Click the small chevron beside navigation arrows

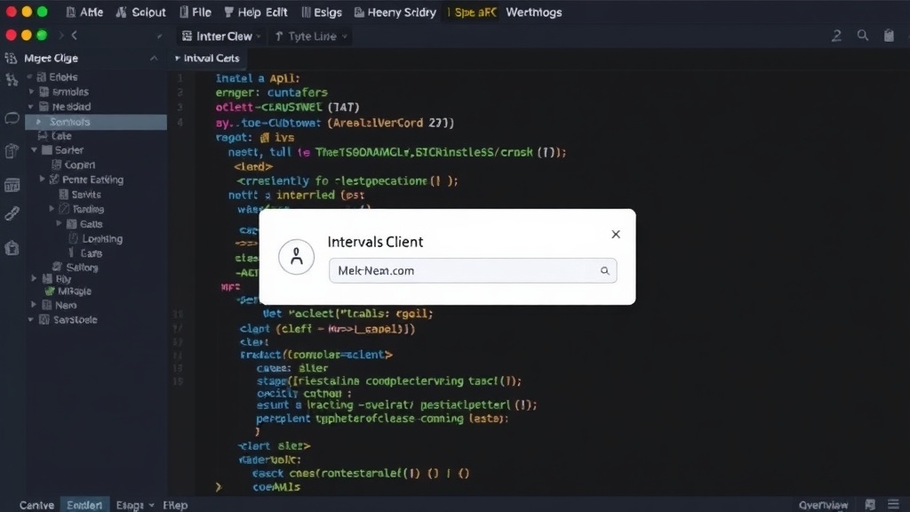click(x=160, y=36)
